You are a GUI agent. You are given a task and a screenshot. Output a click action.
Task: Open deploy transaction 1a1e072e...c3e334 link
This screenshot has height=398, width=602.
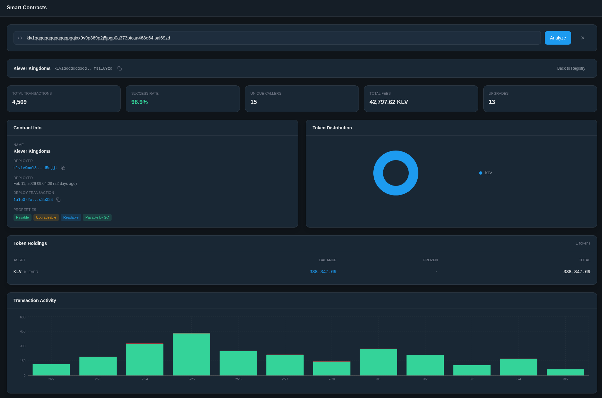tap(33, 200)
